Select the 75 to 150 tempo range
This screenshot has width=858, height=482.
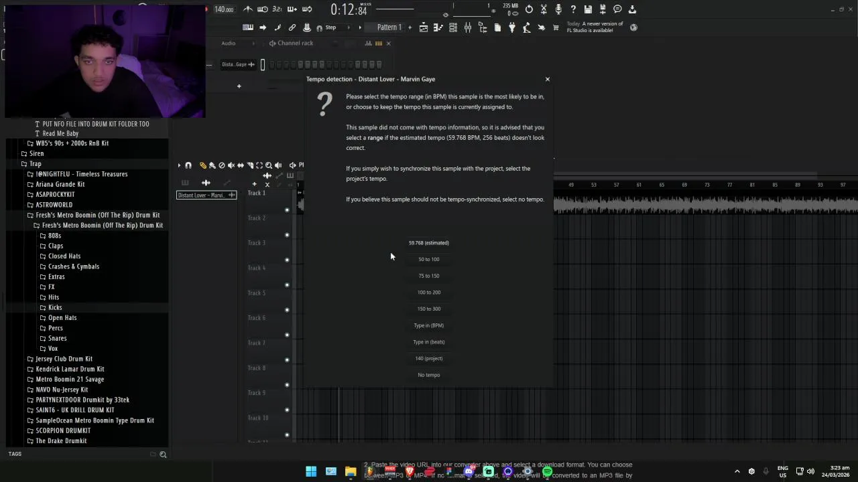pyautogui.click(x=429, y=276)
